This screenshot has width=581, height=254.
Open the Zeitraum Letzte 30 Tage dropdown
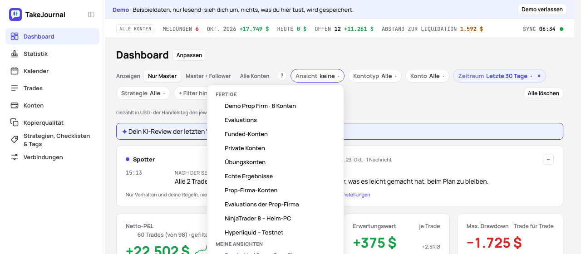pos(493,76)
